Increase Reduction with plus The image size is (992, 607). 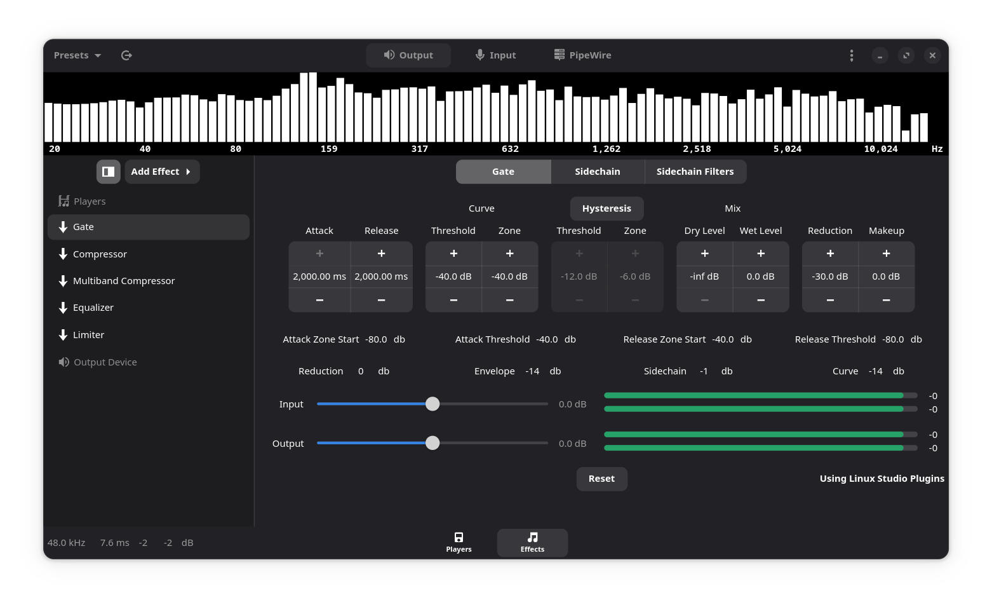[x=830, y=254]
